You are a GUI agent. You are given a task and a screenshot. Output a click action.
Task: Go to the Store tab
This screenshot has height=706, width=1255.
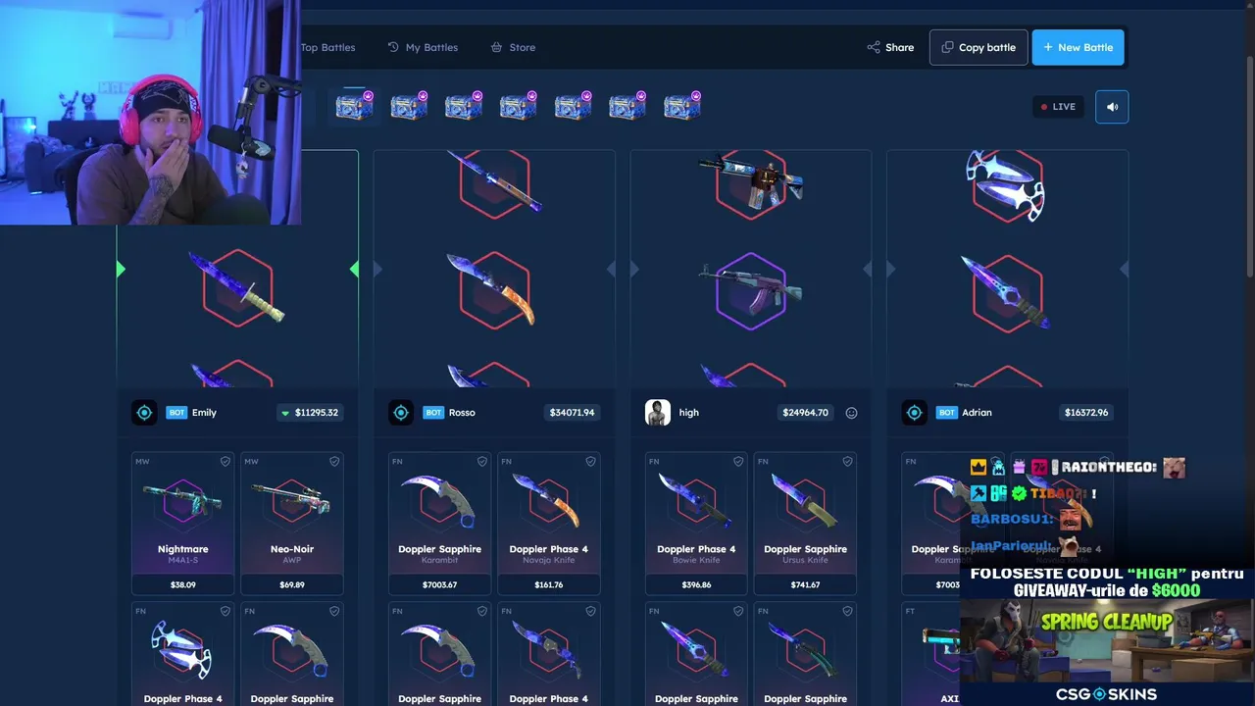[x=513, y=47]
